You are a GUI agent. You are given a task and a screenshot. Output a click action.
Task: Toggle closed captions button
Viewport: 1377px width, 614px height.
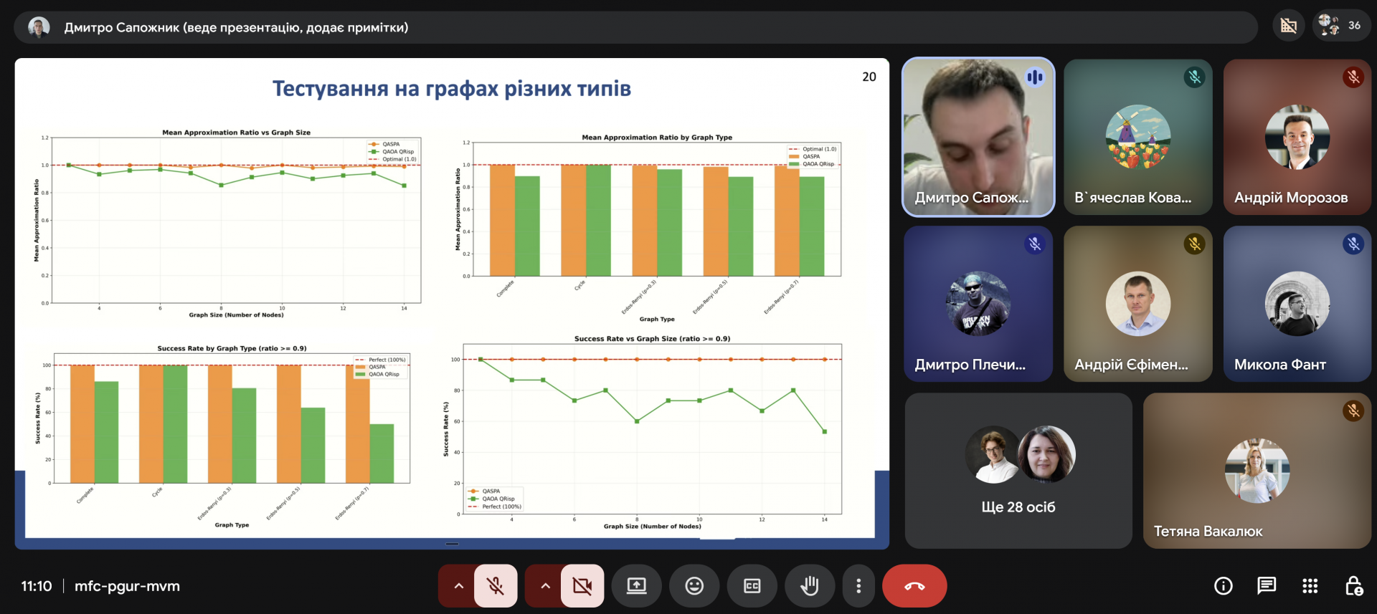pyautogui.click(x=752, y=586)
